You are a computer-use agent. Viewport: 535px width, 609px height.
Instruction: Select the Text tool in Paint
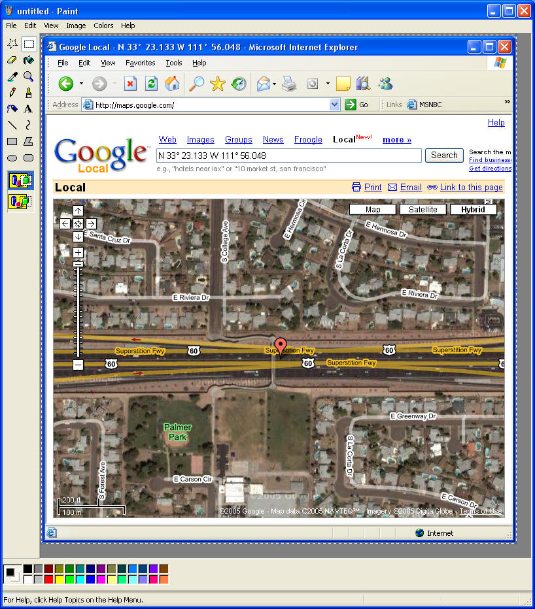(x=29, y=108)
